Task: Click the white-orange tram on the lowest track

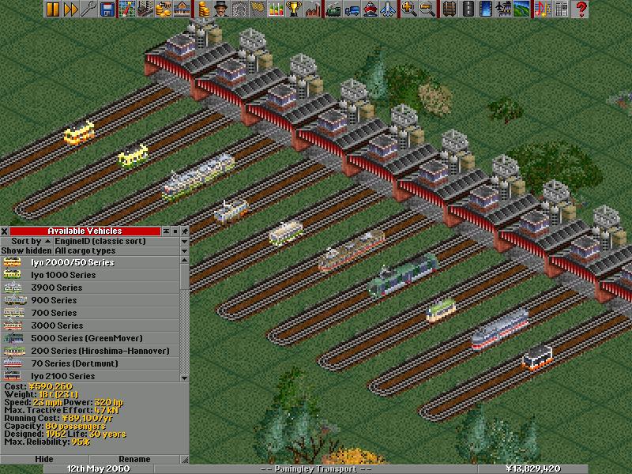Action: pyautogui.click(x=537, y=357)
